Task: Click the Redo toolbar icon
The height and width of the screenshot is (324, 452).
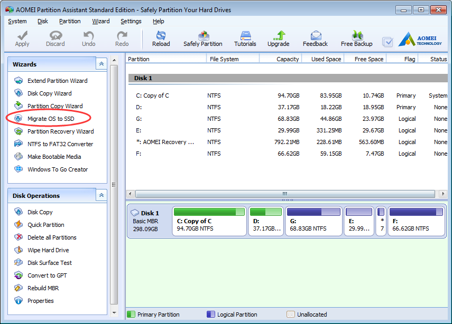Action: click(122, 39)
